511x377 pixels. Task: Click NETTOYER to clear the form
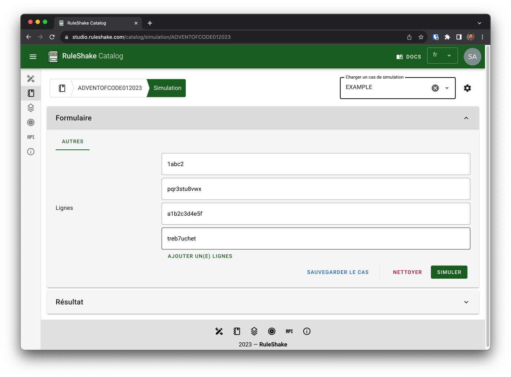coord(407,272)
